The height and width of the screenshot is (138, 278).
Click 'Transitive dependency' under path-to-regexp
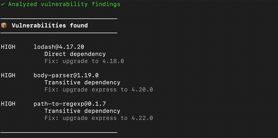pyautogui.click(x=82, y=111)
